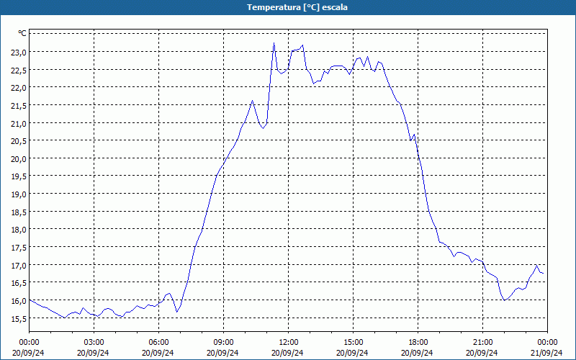The height and width of the screenshot is (360, 576).
Task: Select the 21,0 temperature axis label
Action: [19, 124]
